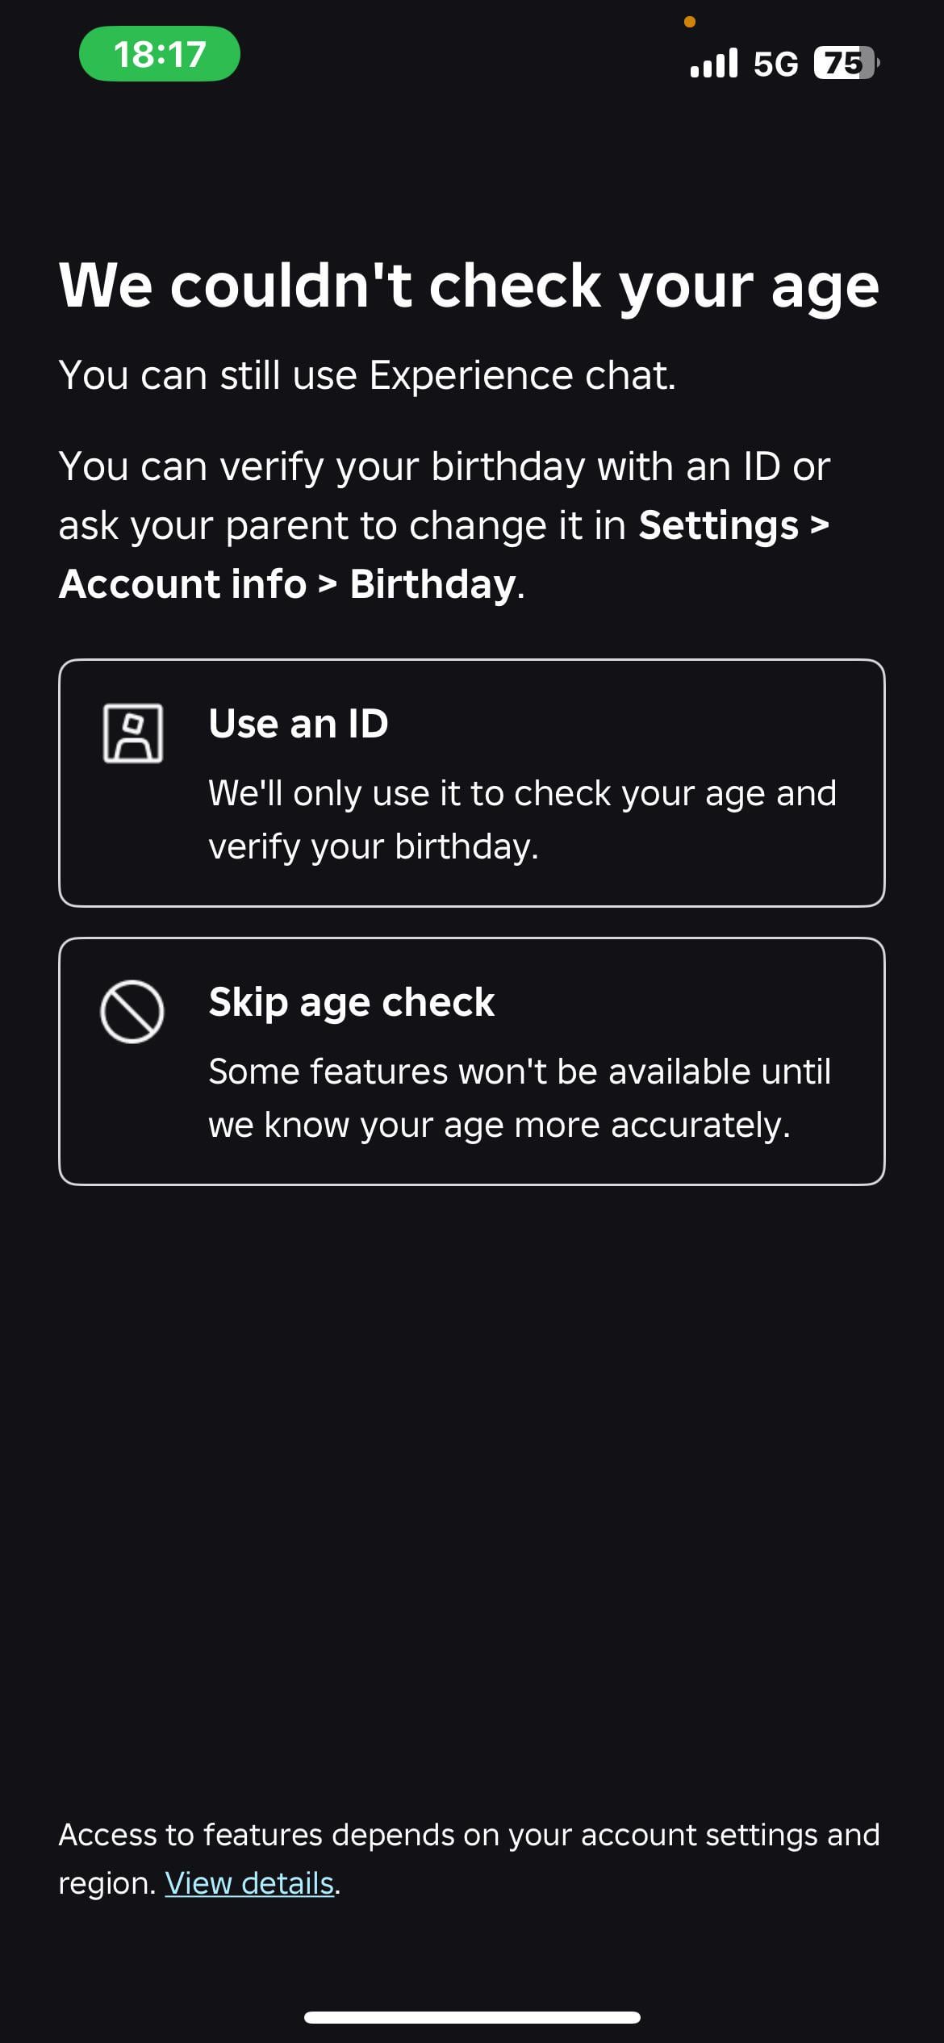Tap the home indicator bar

(x=472, y=2017)
